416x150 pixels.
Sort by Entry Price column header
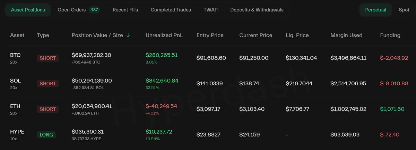210,35
